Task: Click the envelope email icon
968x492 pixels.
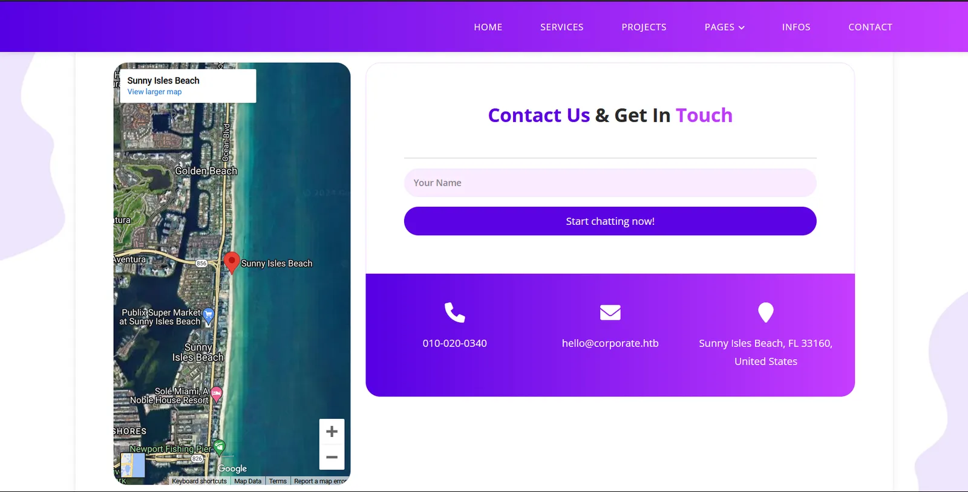Action: pos(610,312)
